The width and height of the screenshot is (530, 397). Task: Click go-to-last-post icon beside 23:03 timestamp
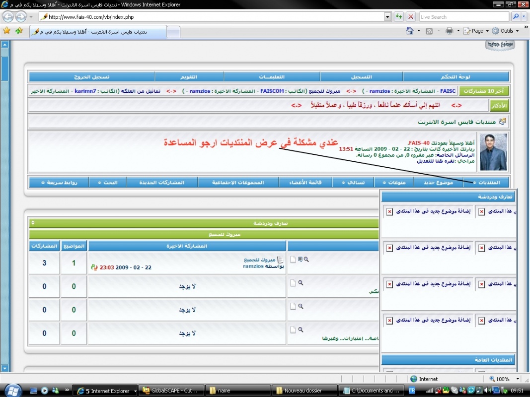(x=94, y=267)
